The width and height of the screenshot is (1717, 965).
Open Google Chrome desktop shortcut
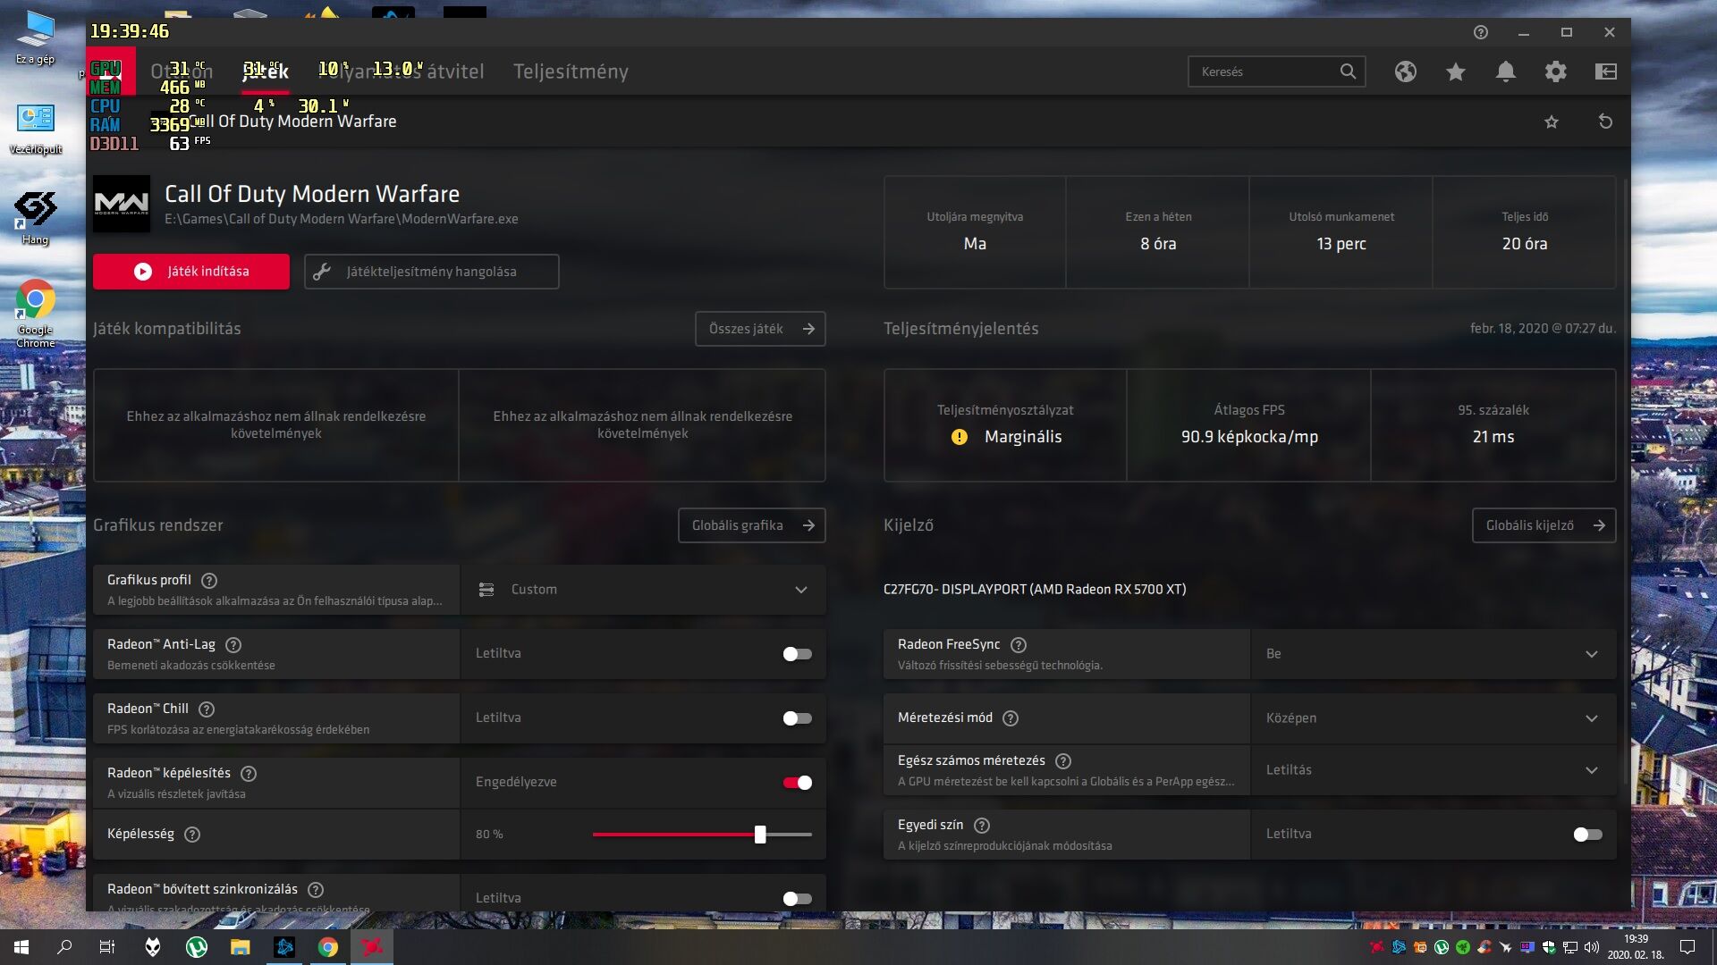(x=35, y=313)
